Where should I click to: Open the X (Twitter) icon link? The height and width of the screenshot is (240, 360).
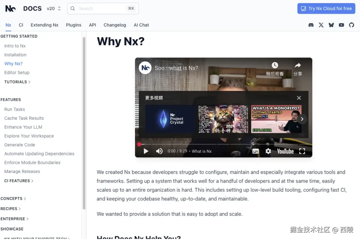point(321,25)
